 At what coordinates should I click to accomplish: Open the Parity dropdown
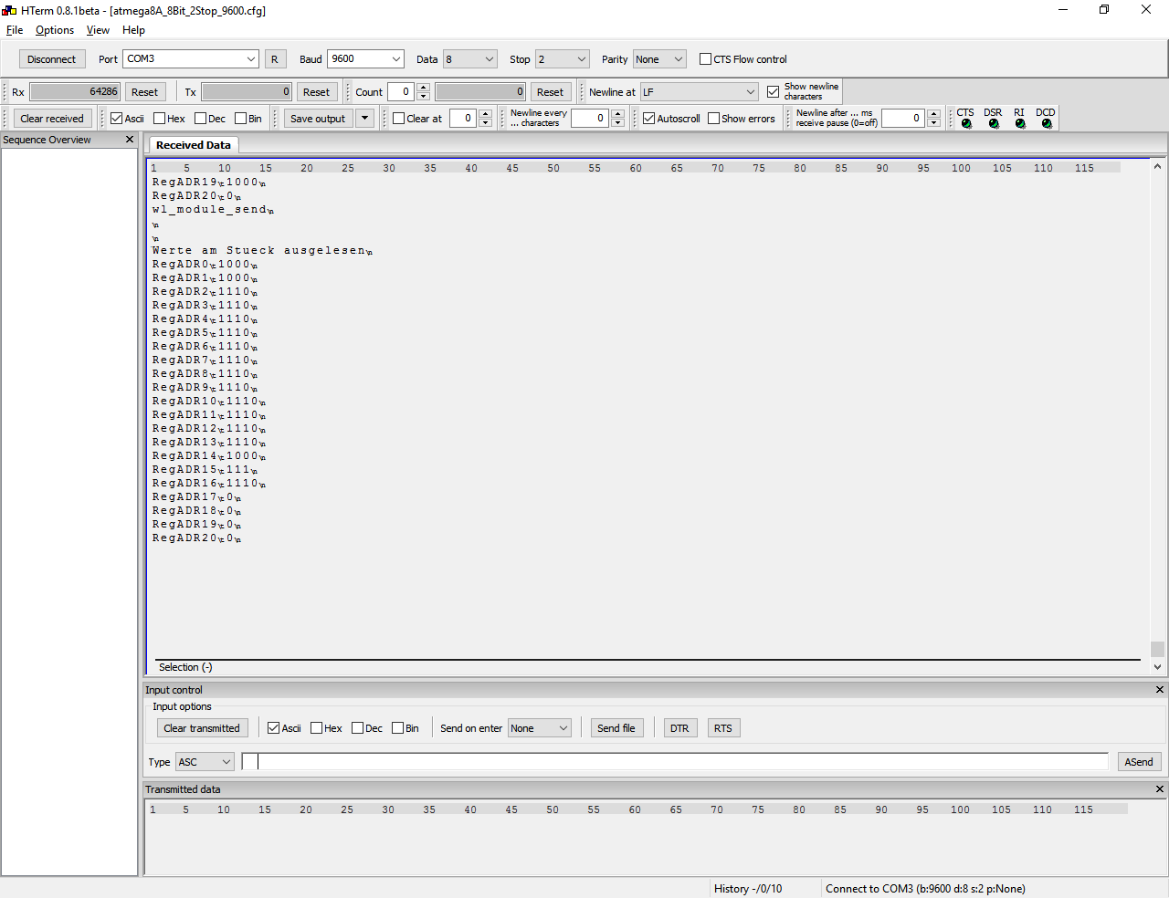point(659,59)
